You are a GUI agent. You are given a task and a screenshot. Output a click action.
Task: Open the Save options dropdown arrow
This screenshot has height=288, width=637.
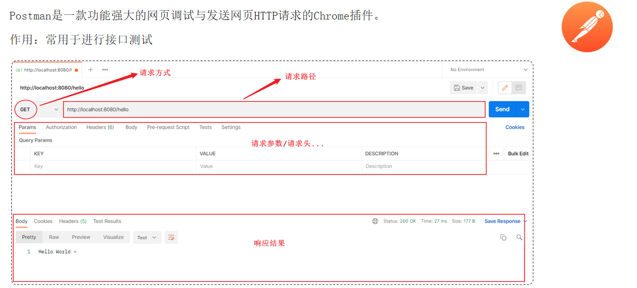(483, 88)
